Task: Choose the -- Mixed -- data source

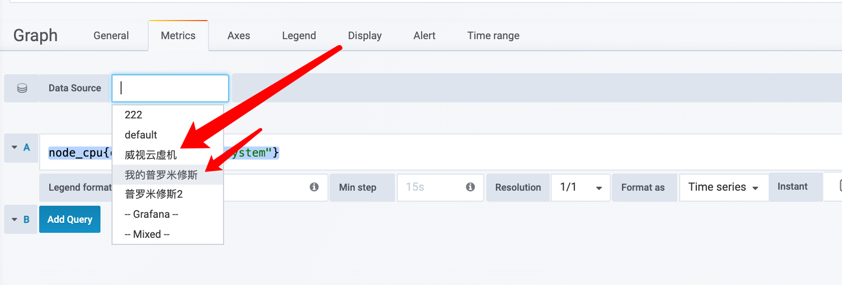Action: pos(168,234)
